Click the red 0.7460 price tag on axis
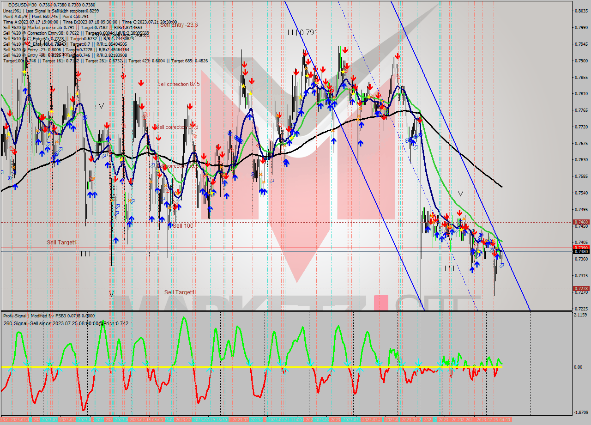Screen dimensions: 591x425 coord(581,222)
